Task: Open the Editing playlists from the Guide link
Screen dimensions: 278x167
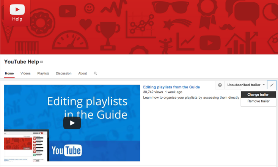Action: (x=171, y=87)
